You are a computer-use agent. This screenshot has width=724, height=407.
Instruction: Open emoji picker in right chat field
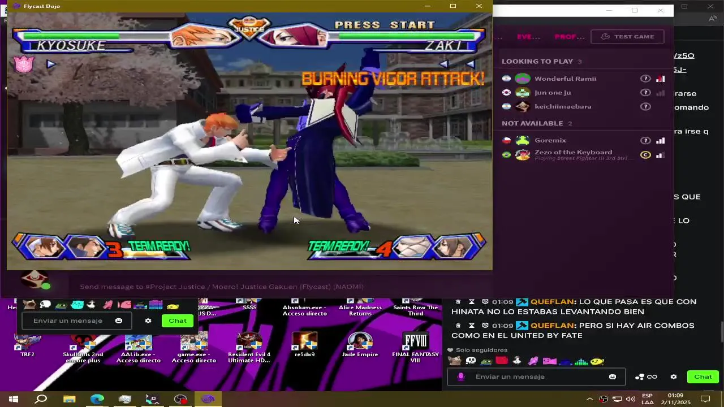[613, 376]
